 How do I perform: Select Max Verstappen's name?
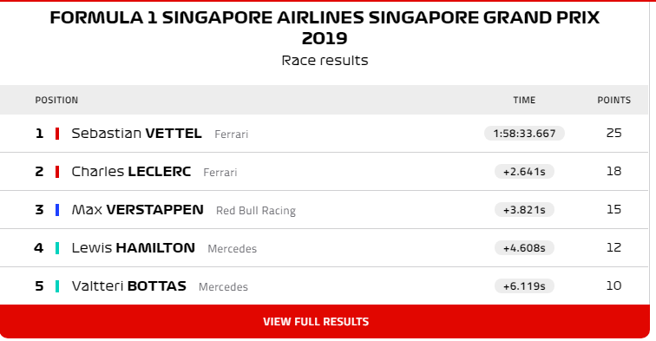pyautogui.click(x=138, y=210)
